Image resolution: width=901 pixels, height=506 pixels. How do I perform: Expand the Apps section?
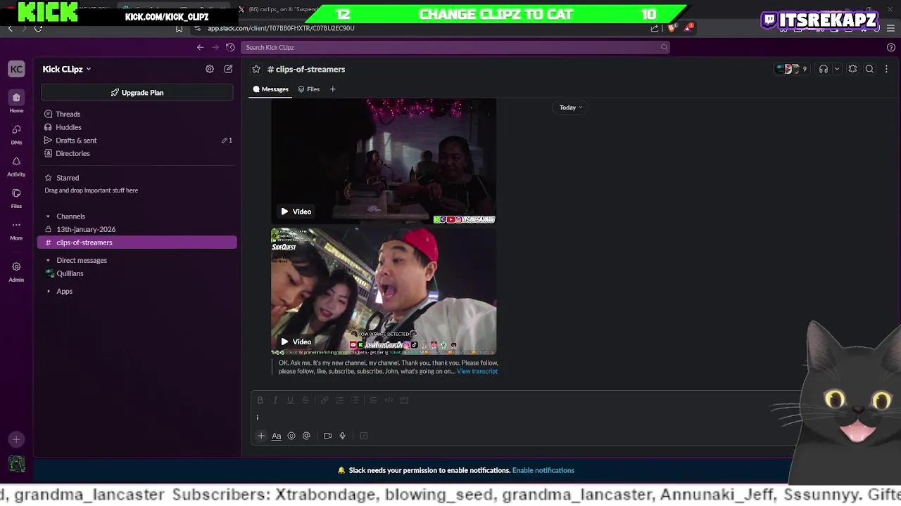point(49,291)
